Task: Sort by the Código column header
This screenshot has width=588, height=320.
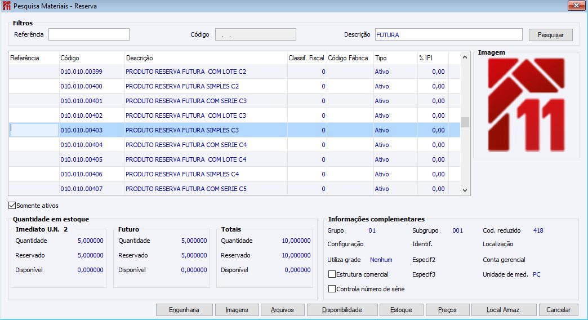Action: (91, 58)
